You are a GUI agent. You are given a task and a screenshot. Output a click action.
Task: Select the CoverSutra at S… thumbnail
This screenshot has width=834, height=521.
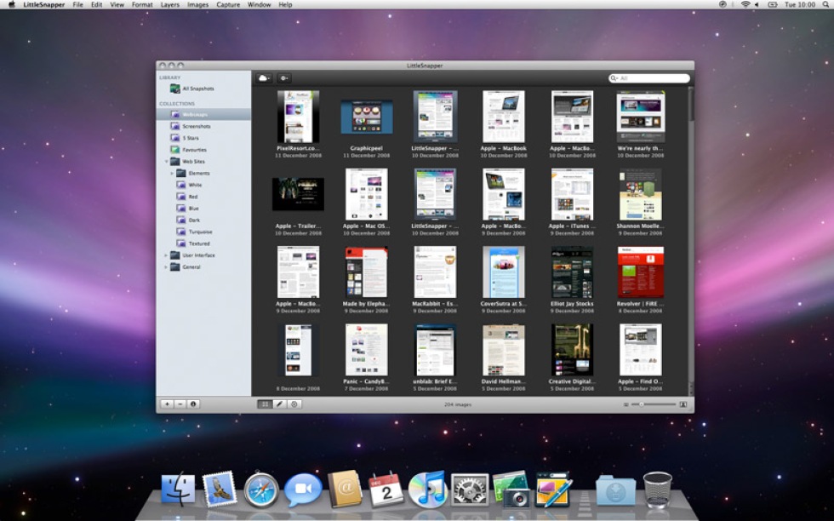503,272
